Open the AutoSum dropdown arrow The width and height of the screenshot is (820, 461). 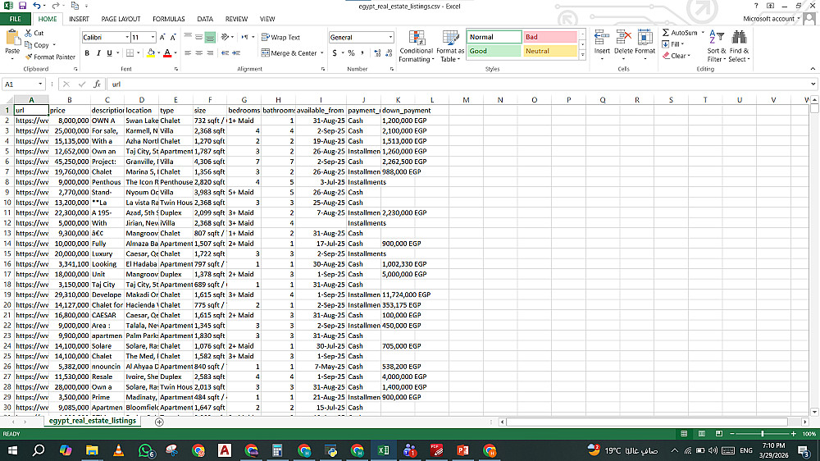click(x=703, y=33)
